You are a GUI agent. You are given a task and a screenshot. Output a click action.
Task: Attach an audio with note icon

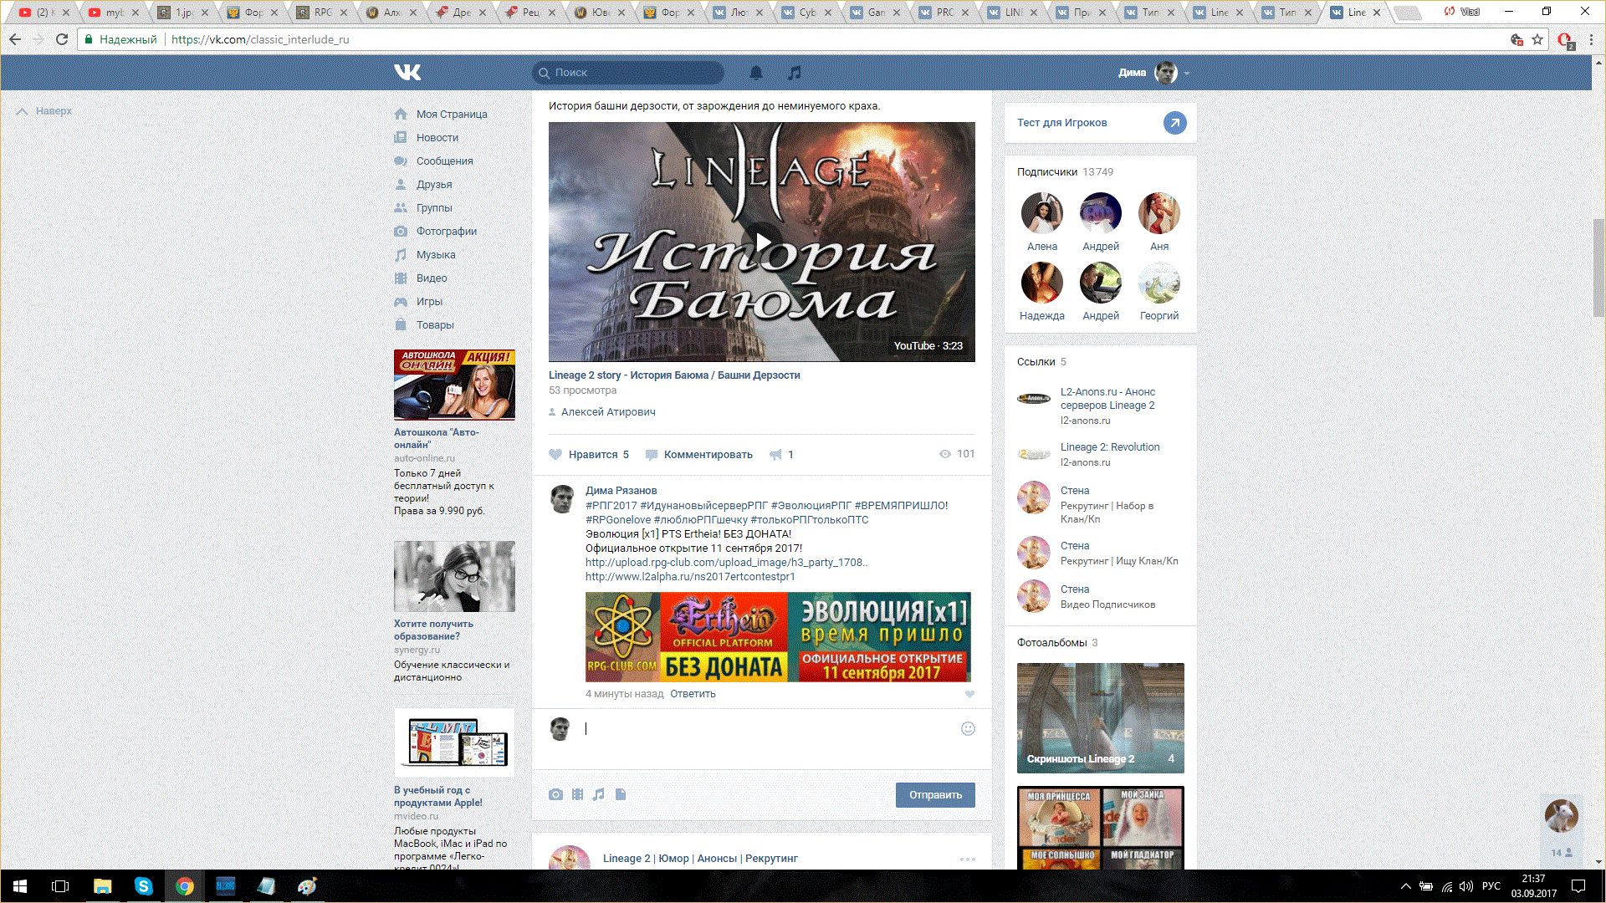598,794
